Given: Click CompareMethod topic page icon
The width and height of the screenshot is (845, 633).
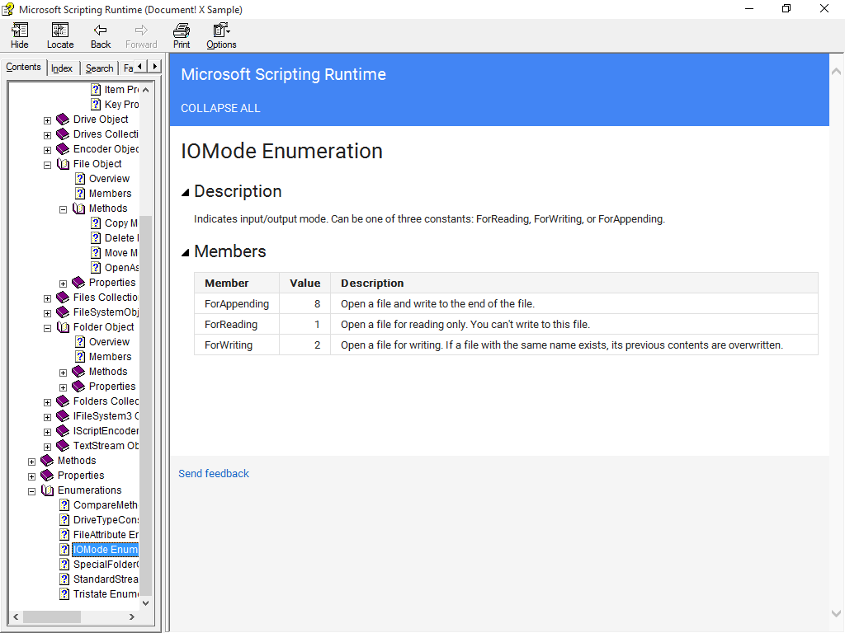Looking at the screenshot, I should tap(64, 505).
